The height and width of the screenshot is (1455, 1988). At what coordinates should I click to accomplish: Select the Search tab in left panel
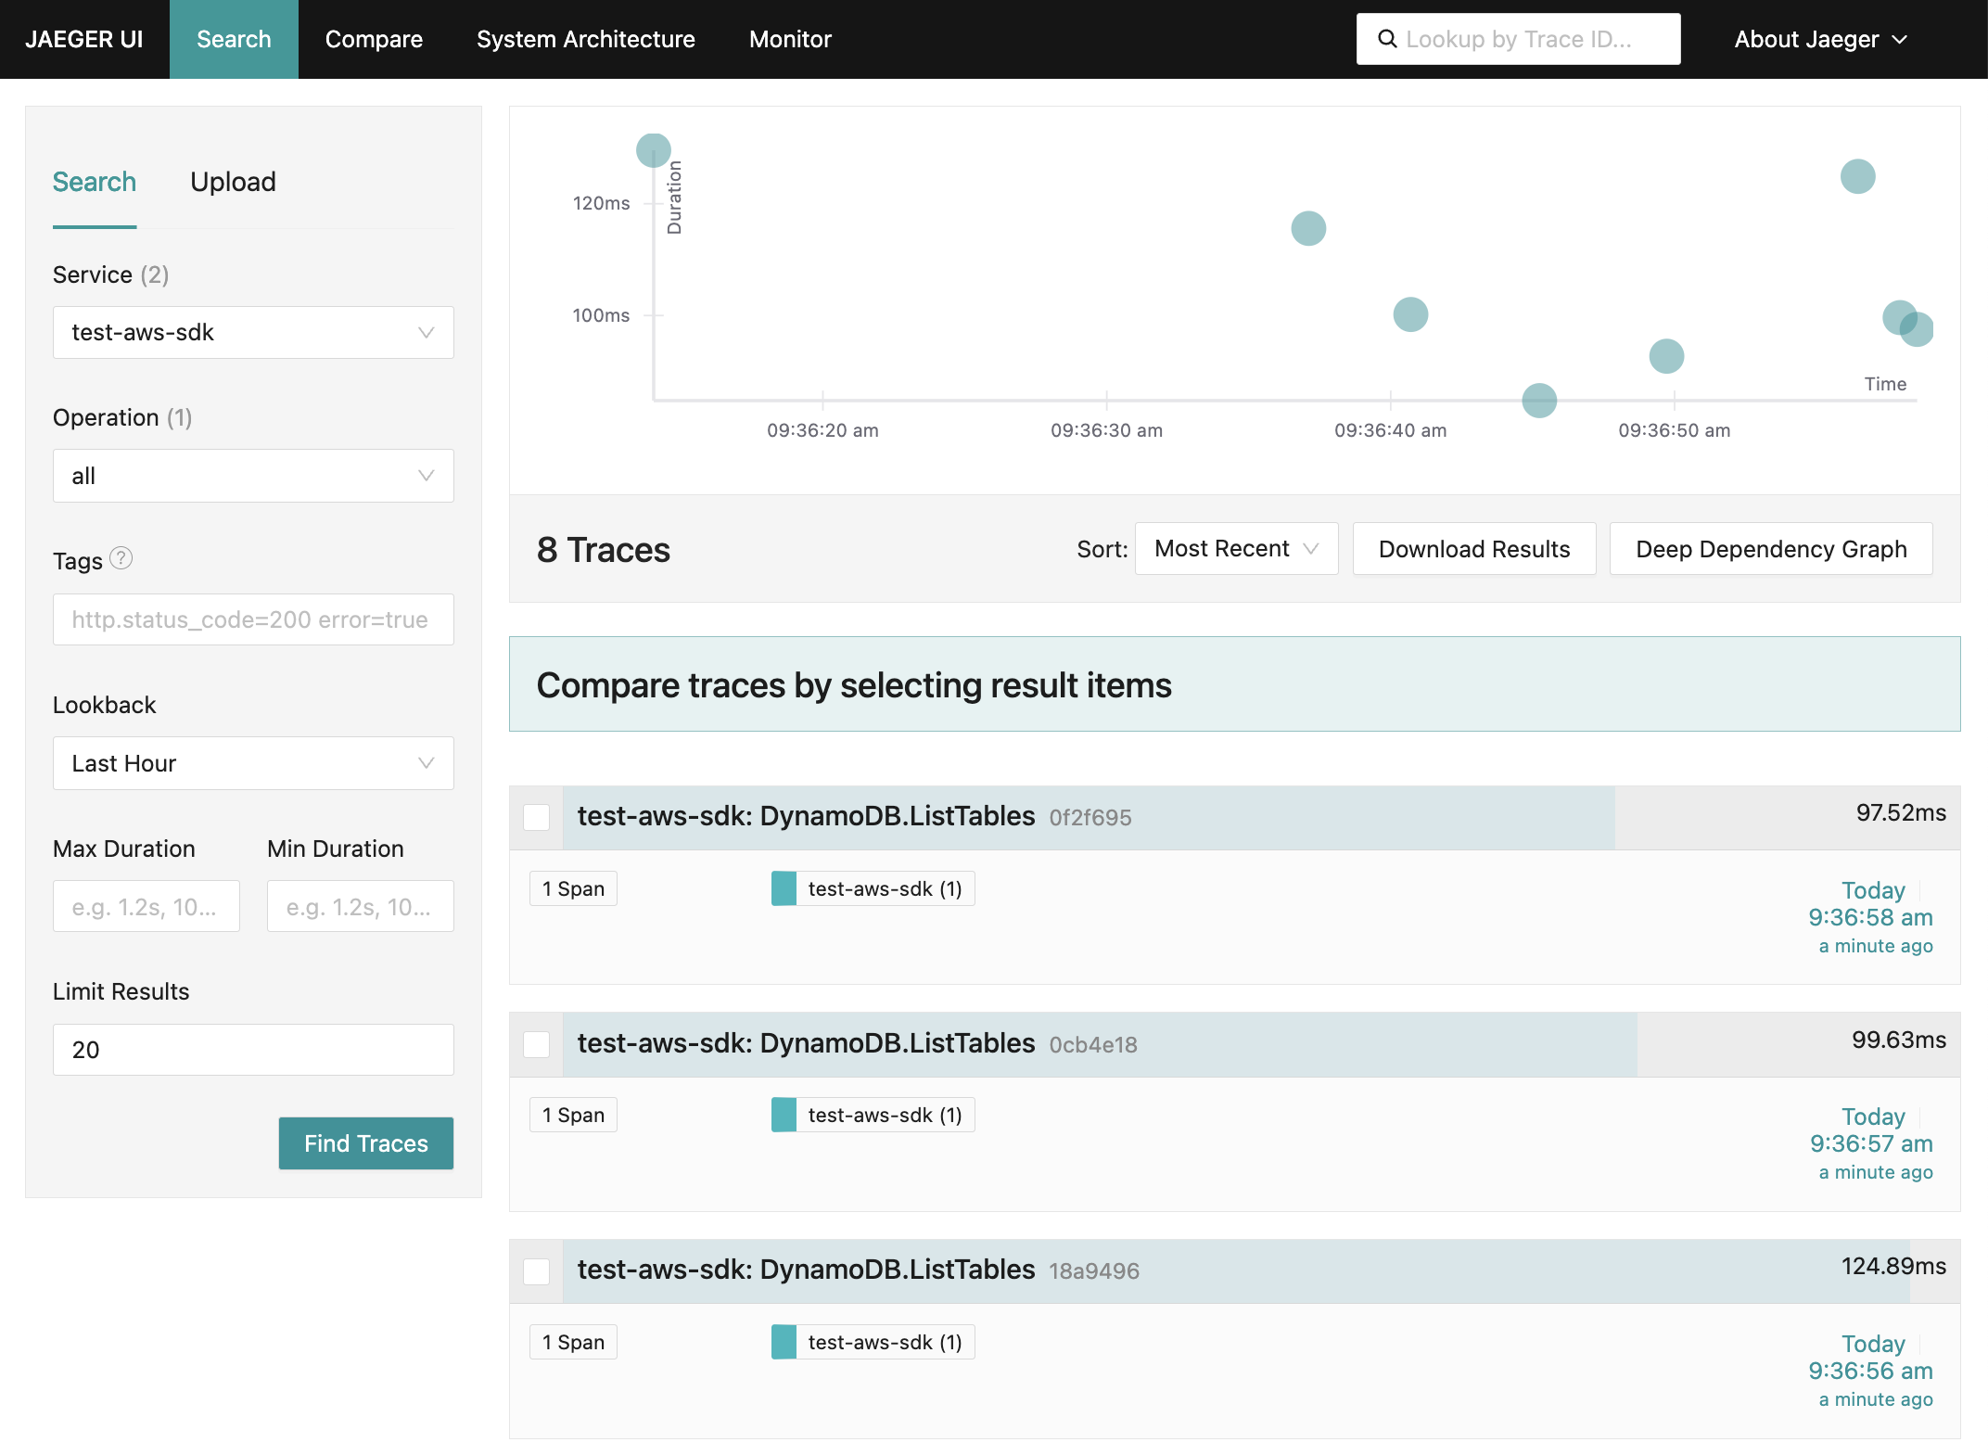click(95, 182)
